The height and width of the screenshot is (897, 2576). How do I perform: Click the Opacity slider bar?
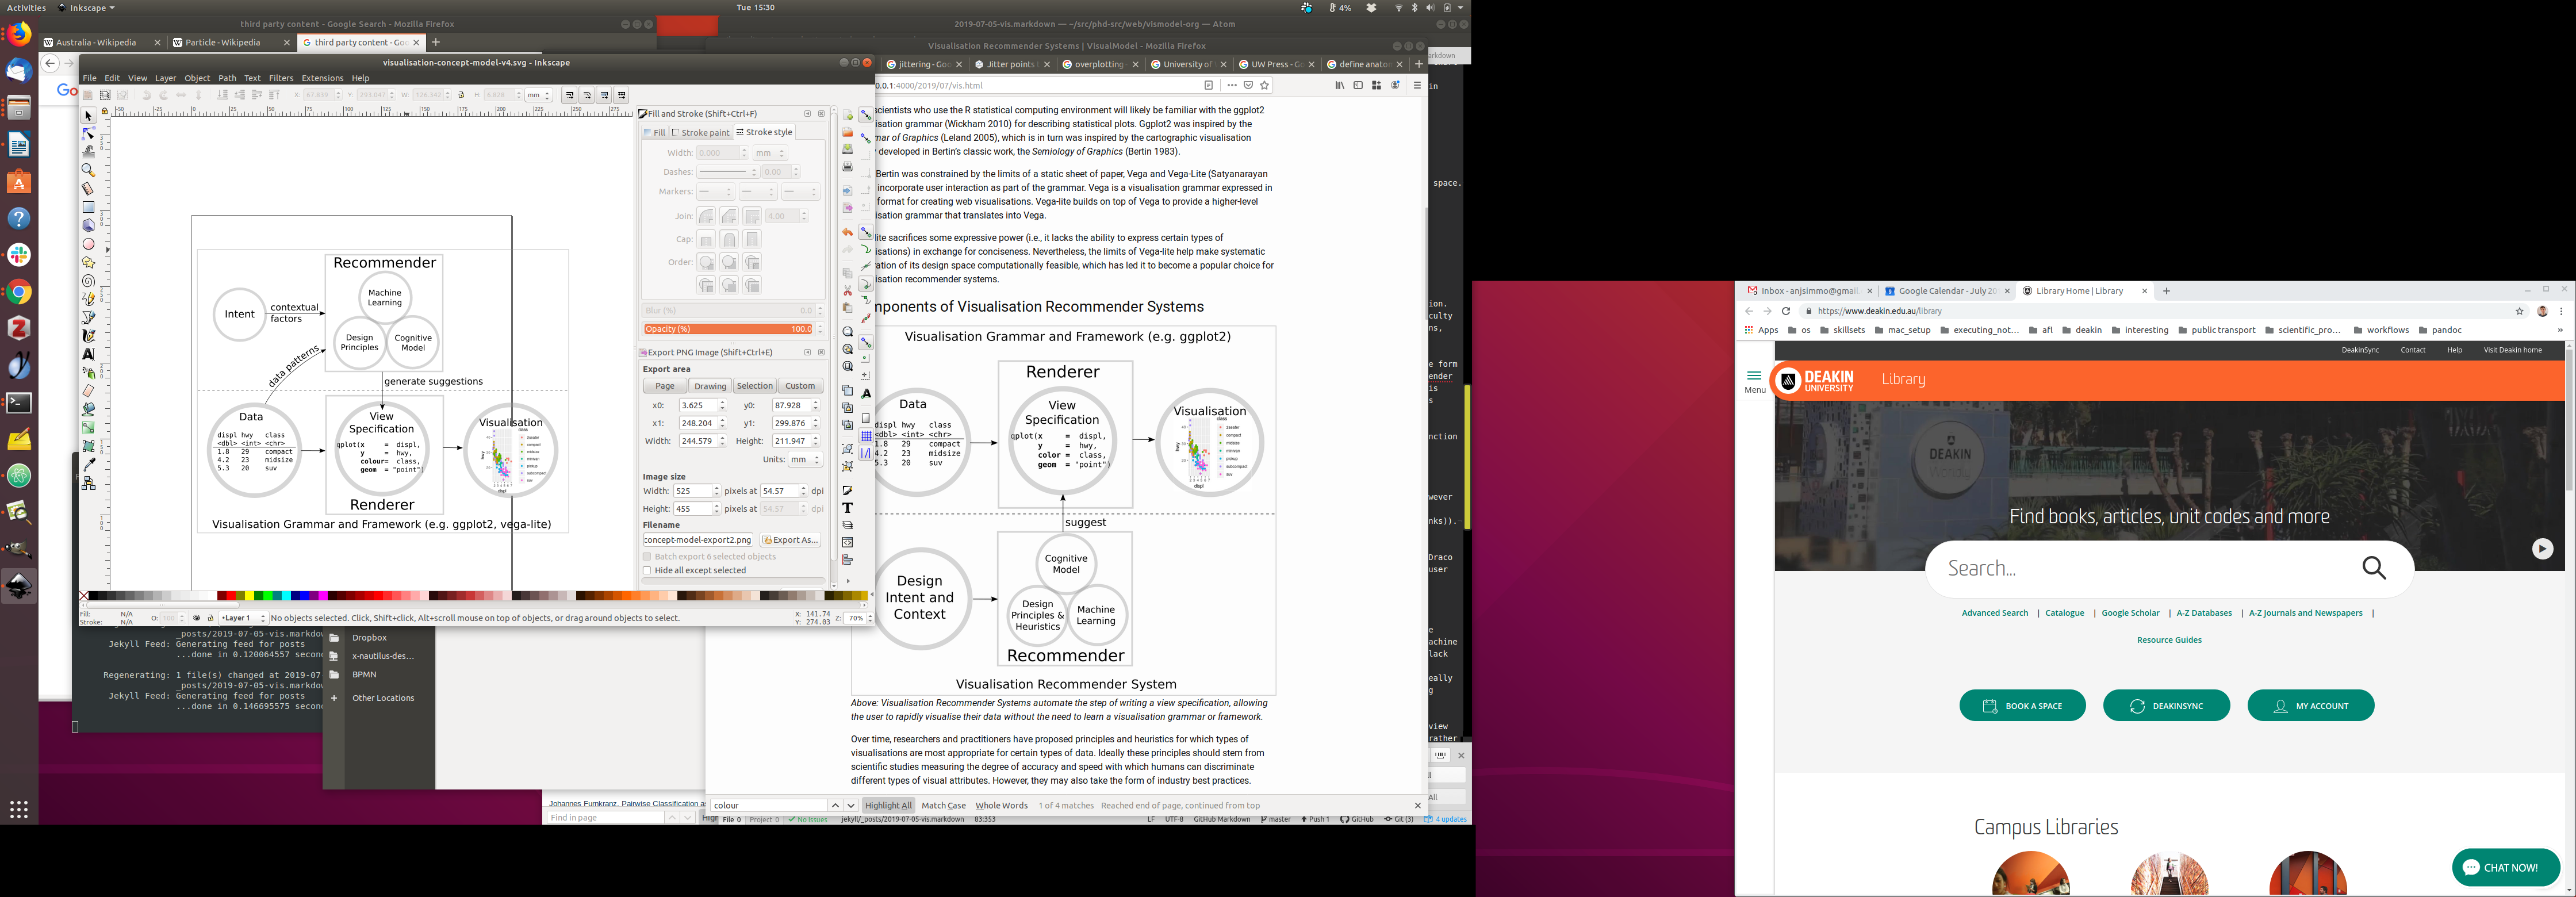728,329
